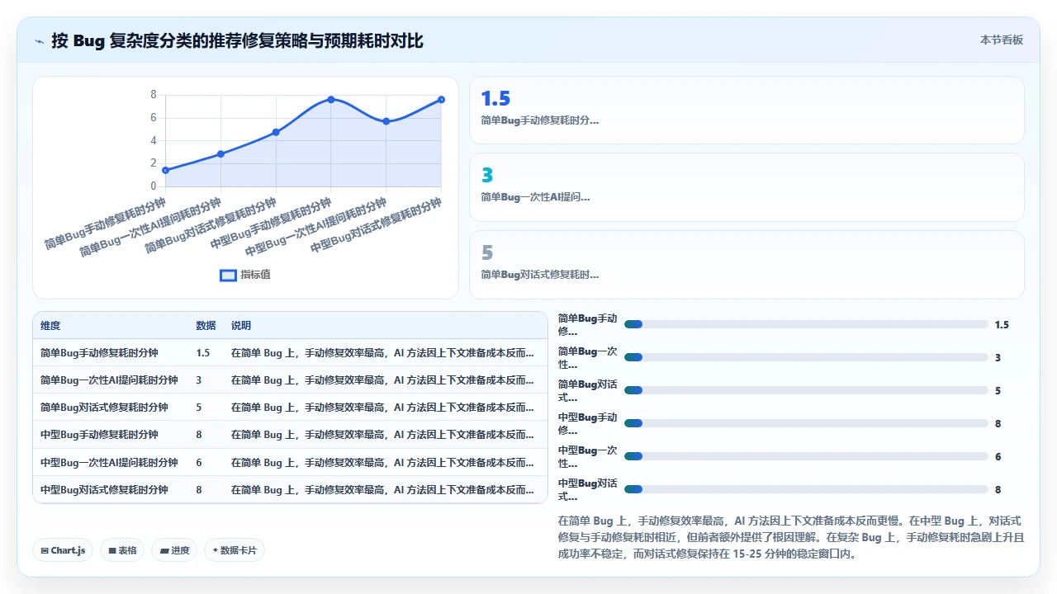
Task: Click table cell 简单Bug手动修复耗时分钟
Action: click(x=99, y=353)
